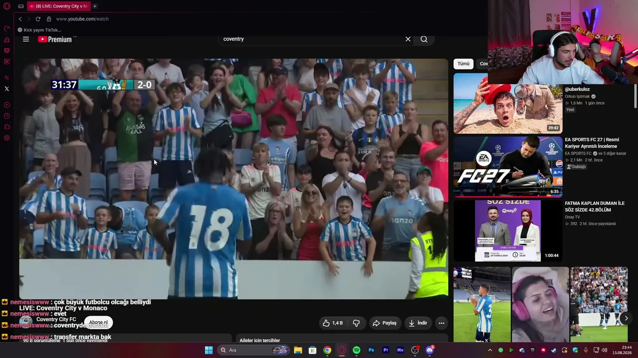Open the X (Twitter) sidebar shortcut
Image resolution: width=638 pixels, height=358 pixels.
(7, 89)
